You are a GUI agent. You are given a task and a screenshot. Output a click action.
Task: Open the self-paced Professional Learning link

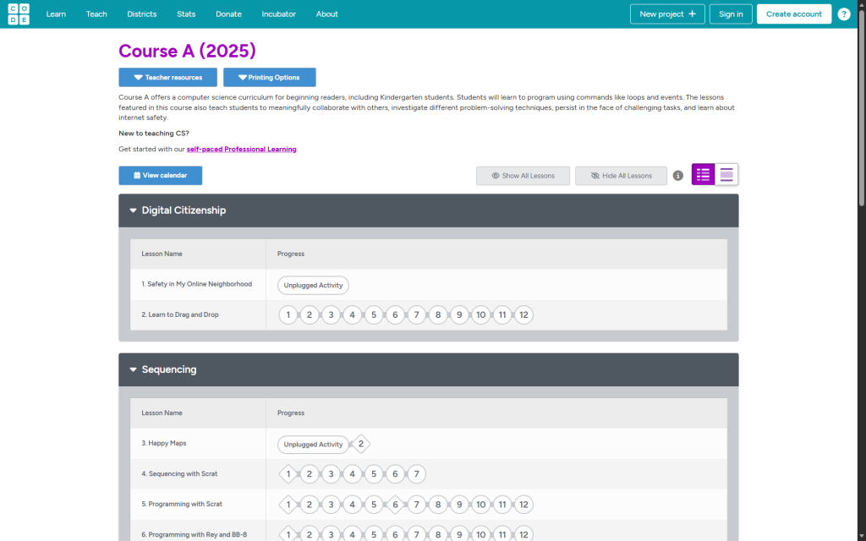click(x=241, y=150)
